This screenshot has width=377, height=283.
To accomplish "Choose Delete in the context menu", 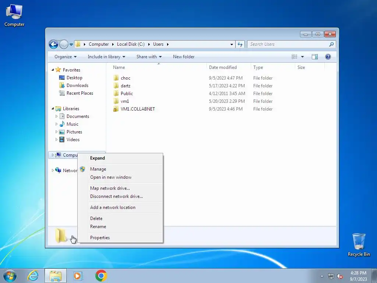I will tap(120, 219).
